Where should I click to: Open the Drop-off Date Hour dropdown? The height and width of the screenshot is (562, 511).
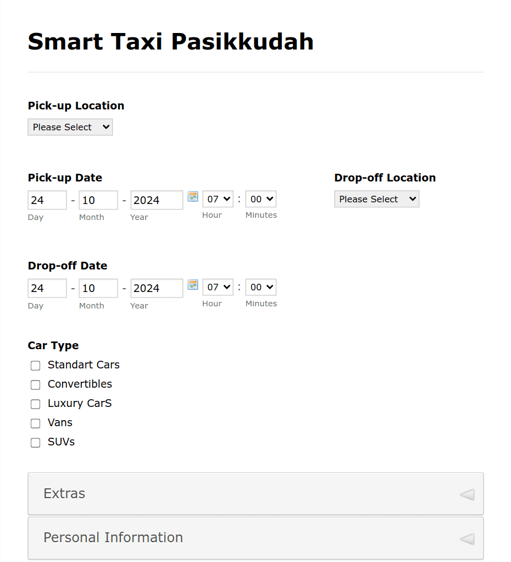point(218,287)
